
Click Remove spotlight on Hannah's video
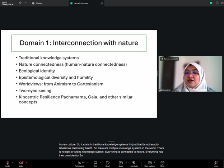[169, 59]
